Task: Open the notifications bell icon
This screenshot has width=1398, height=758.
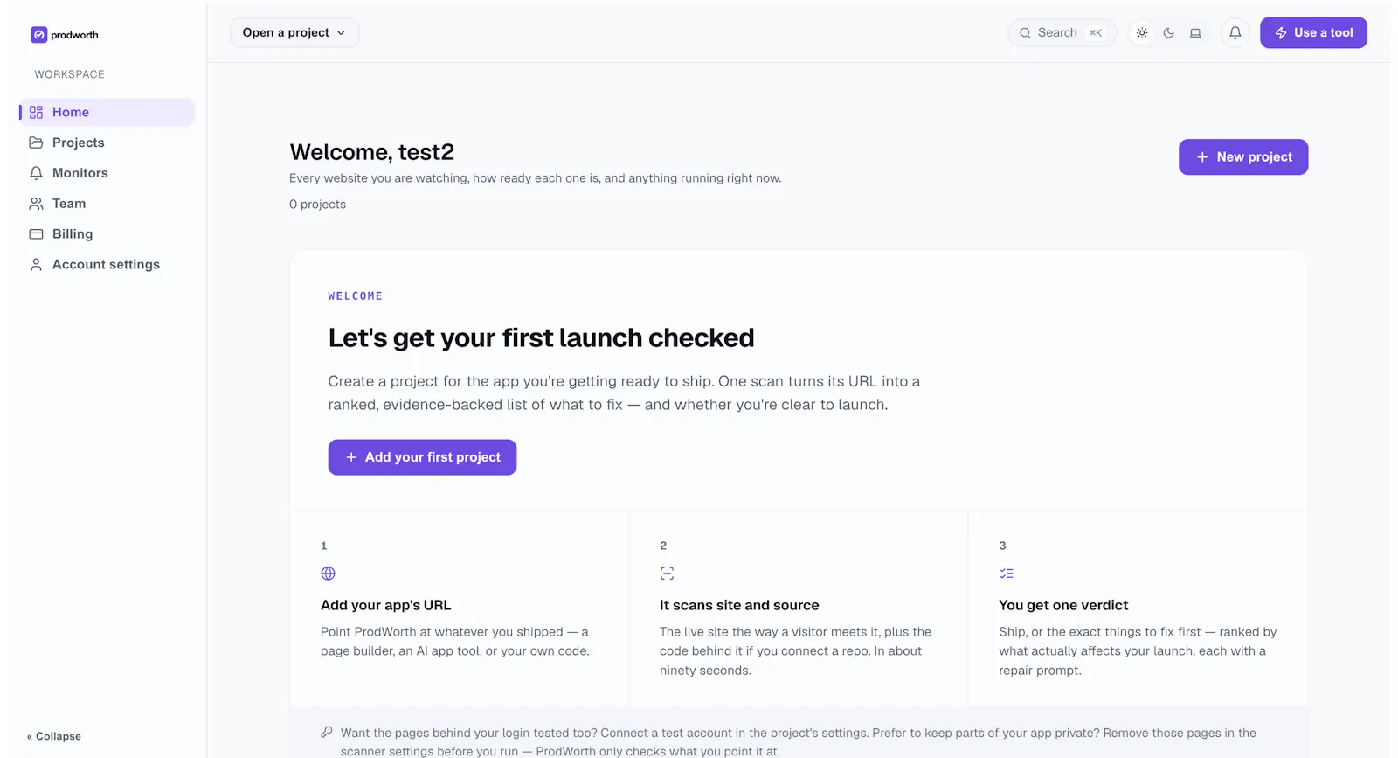Action: tap(1235, 33)
